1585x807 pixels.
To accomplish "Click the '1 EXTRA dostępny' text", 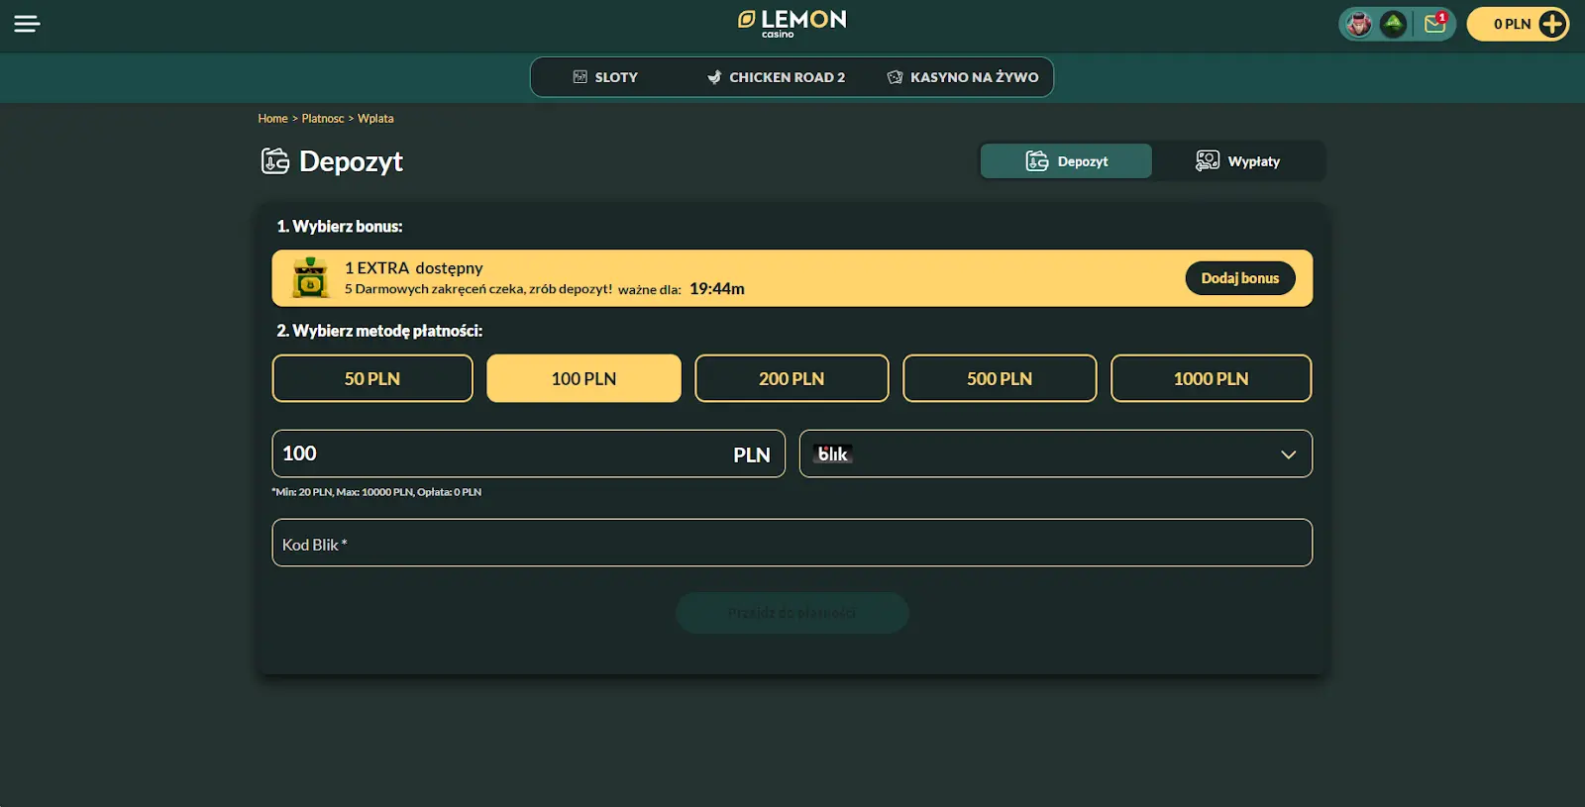I will [414, 268].
